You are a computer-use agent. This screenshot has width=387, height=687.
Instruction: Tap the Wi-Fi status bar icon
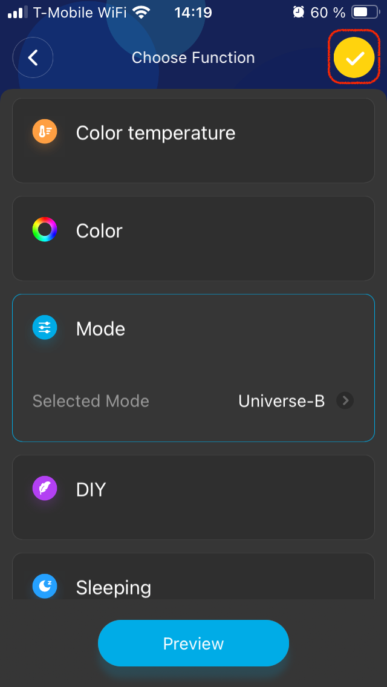141,12
